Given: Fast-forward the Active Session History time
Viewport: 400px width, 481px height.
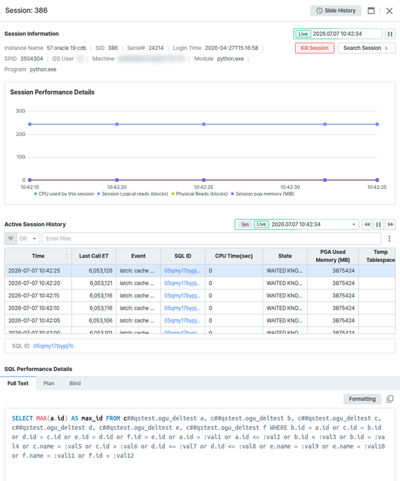Looking at the screenshot, I should point(390,225).
